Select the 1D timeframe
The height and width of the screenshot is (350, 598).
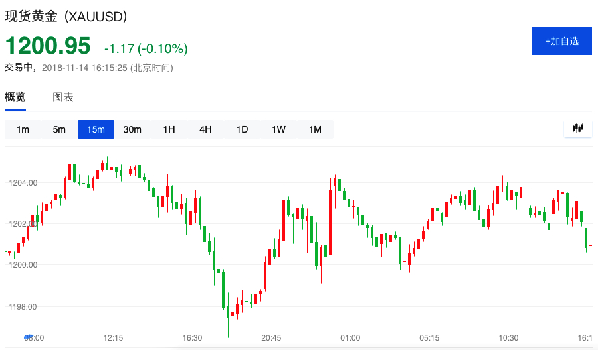click(242, 129)
